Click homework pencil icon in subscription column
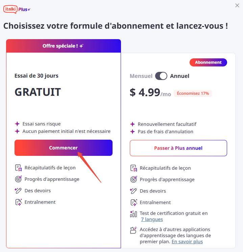The width and height of the screenshot is (243, 252). tap(133, 191)
